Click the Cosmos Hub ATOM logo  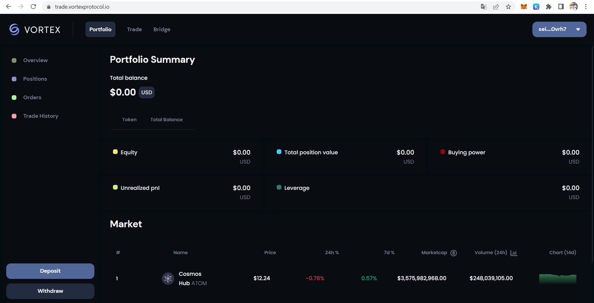click(168, 279)
